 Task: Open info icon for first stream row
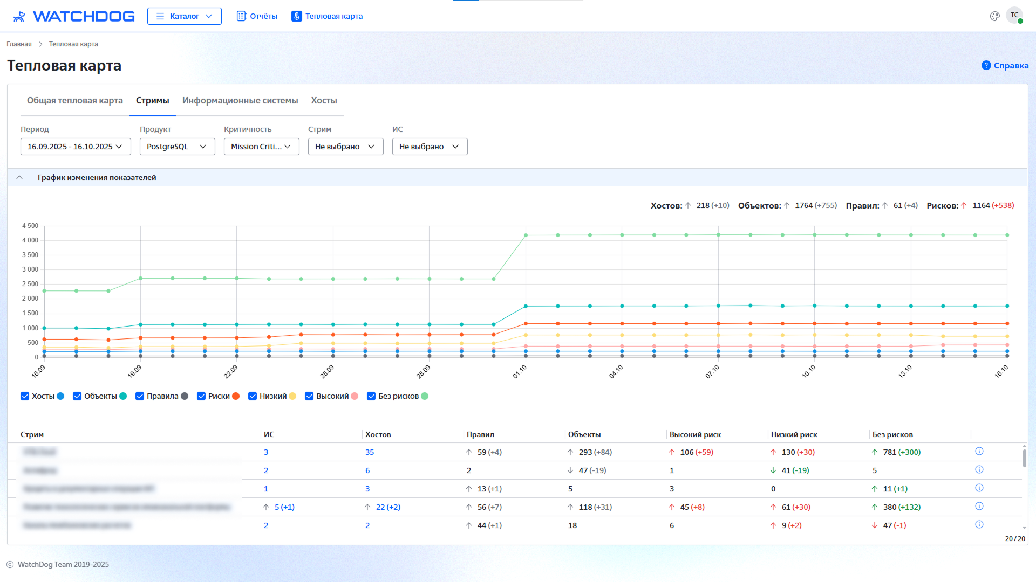[979, 452]
